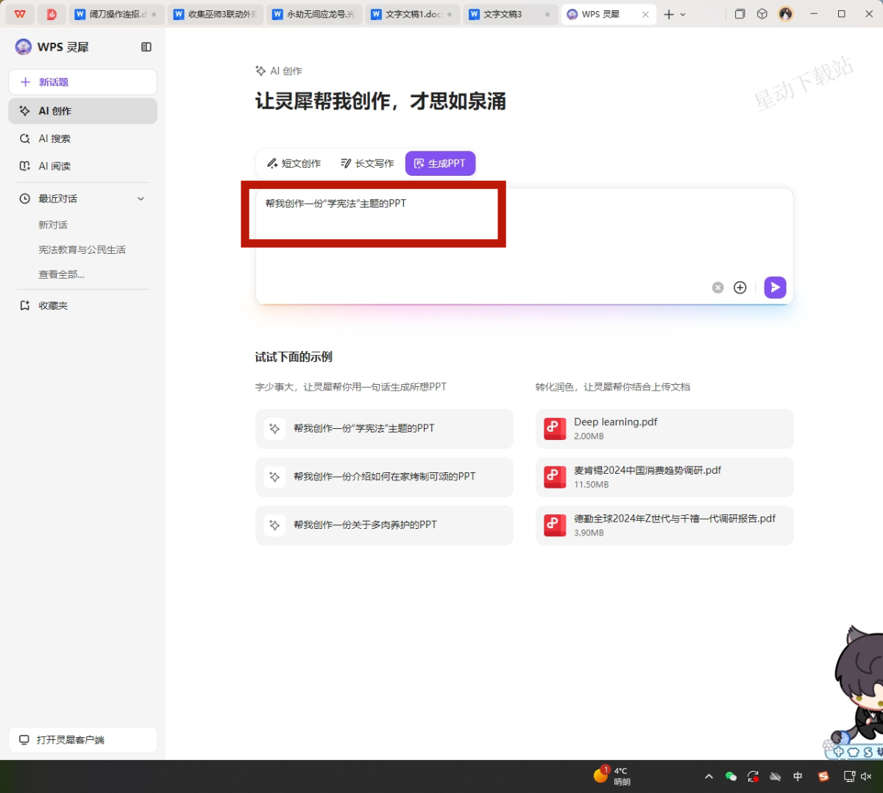The height and width of the screenshot is (793, 883).
Task: Click sparkle icon on the 多肉养护 example card
Action: pos(274,525)
